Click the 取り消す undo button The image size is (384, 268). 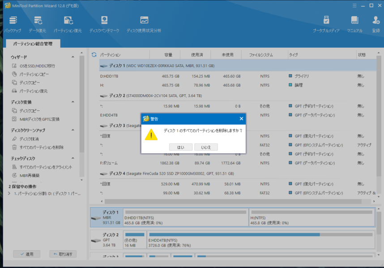(63, 254)
